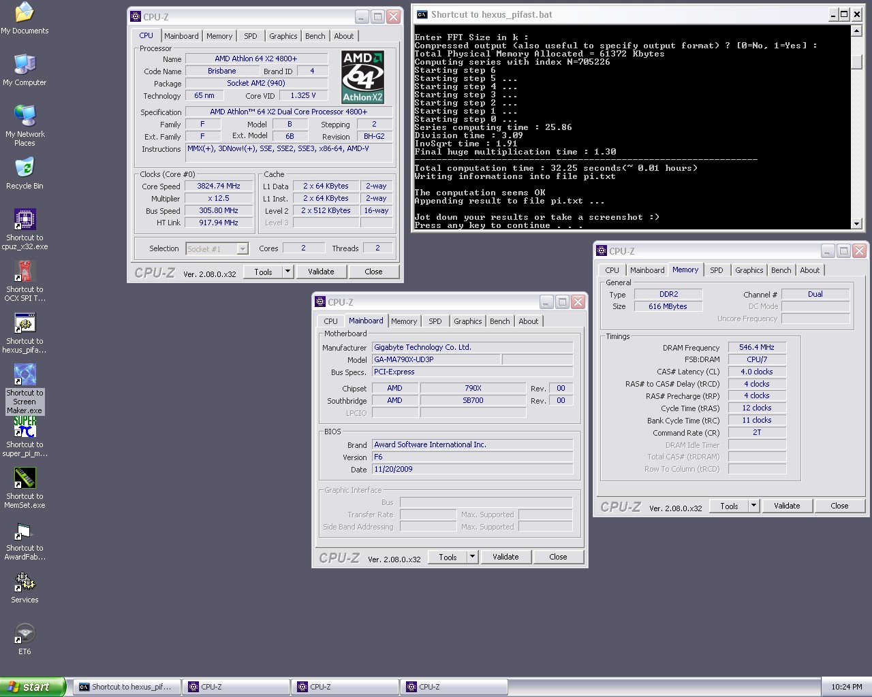Screen dimensions: 872x697
Task: Click the taskbar clock showing 10:24 PM
Action: [847, 687]
